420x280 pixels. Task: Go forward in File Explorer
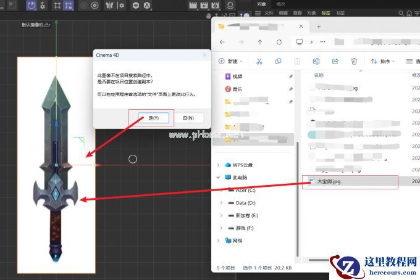(x=241, y=42)
